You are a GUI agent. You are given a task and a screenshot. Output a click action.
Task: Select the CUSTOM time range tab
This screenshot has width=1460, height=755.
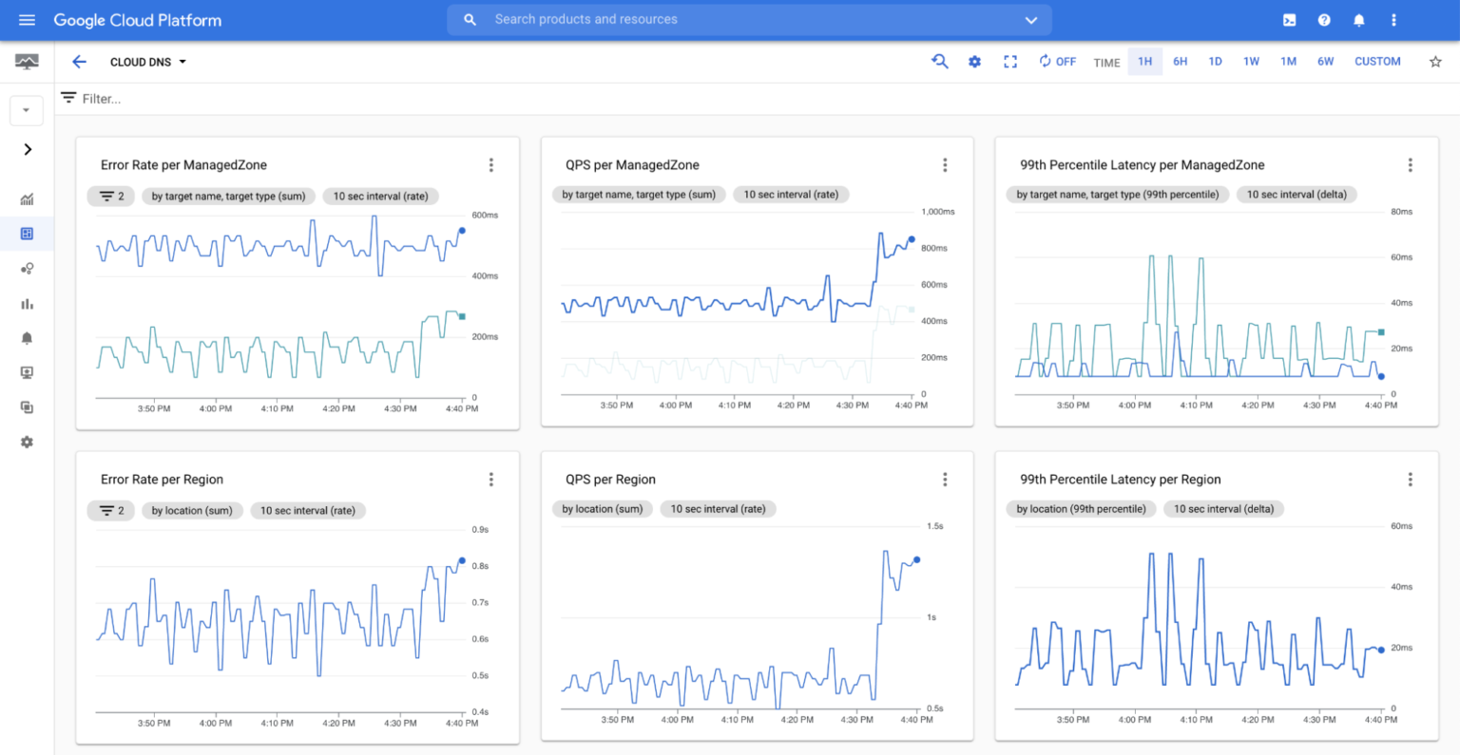click(x=1377, y=61)
